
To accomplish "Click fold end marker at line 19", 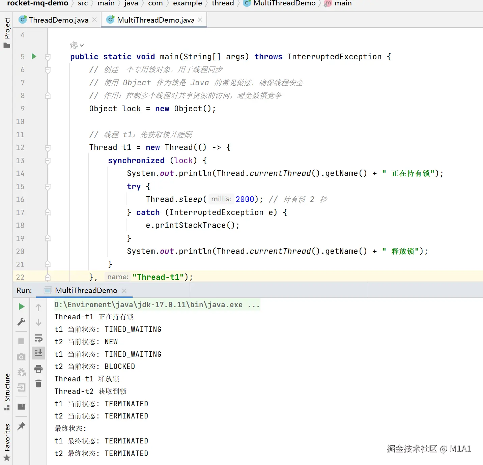I will pos(48,238).
